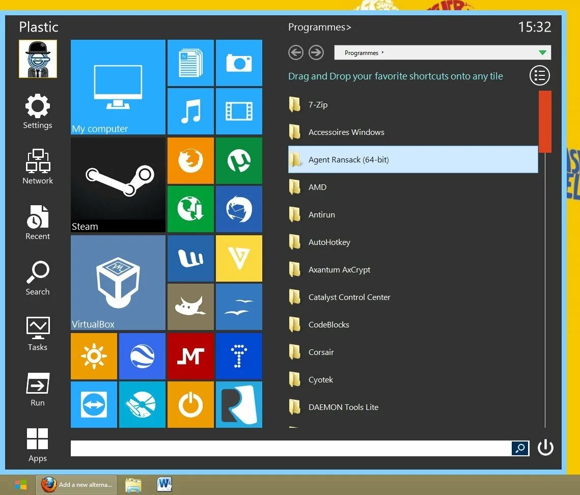This screenshot has width=580, height=495.
Task: Open the orange power symbol tile
Action: tap(190, 404)
